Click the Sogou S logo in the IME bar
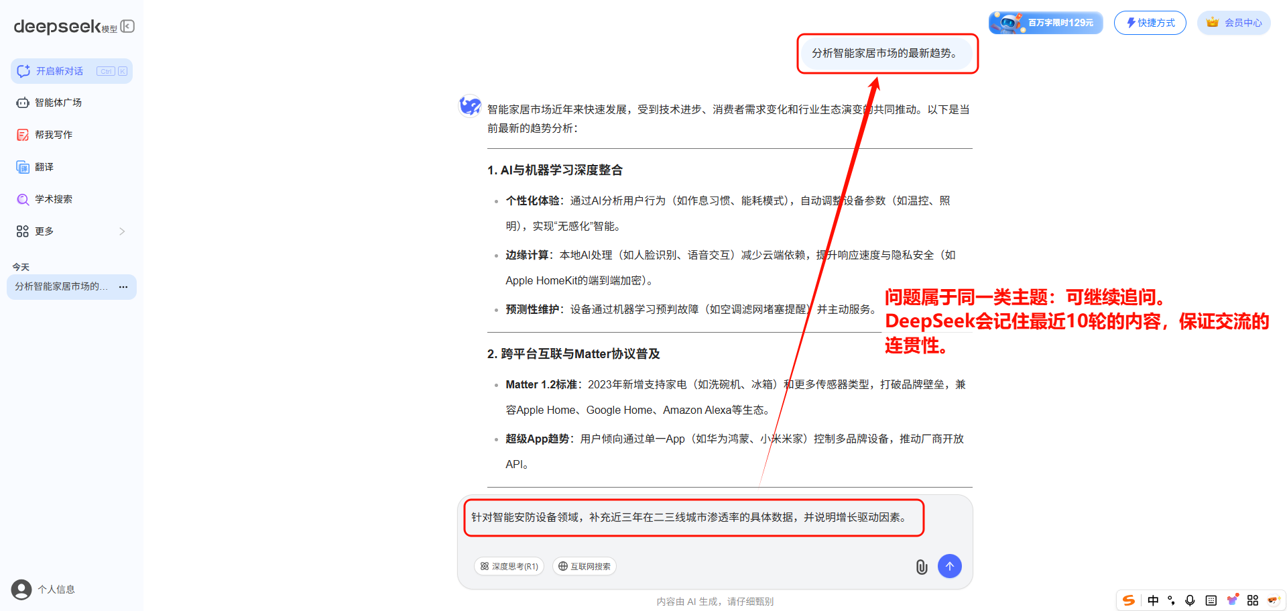The height and width of the screenshot is (611, 1287). [x=1129, y=600]
